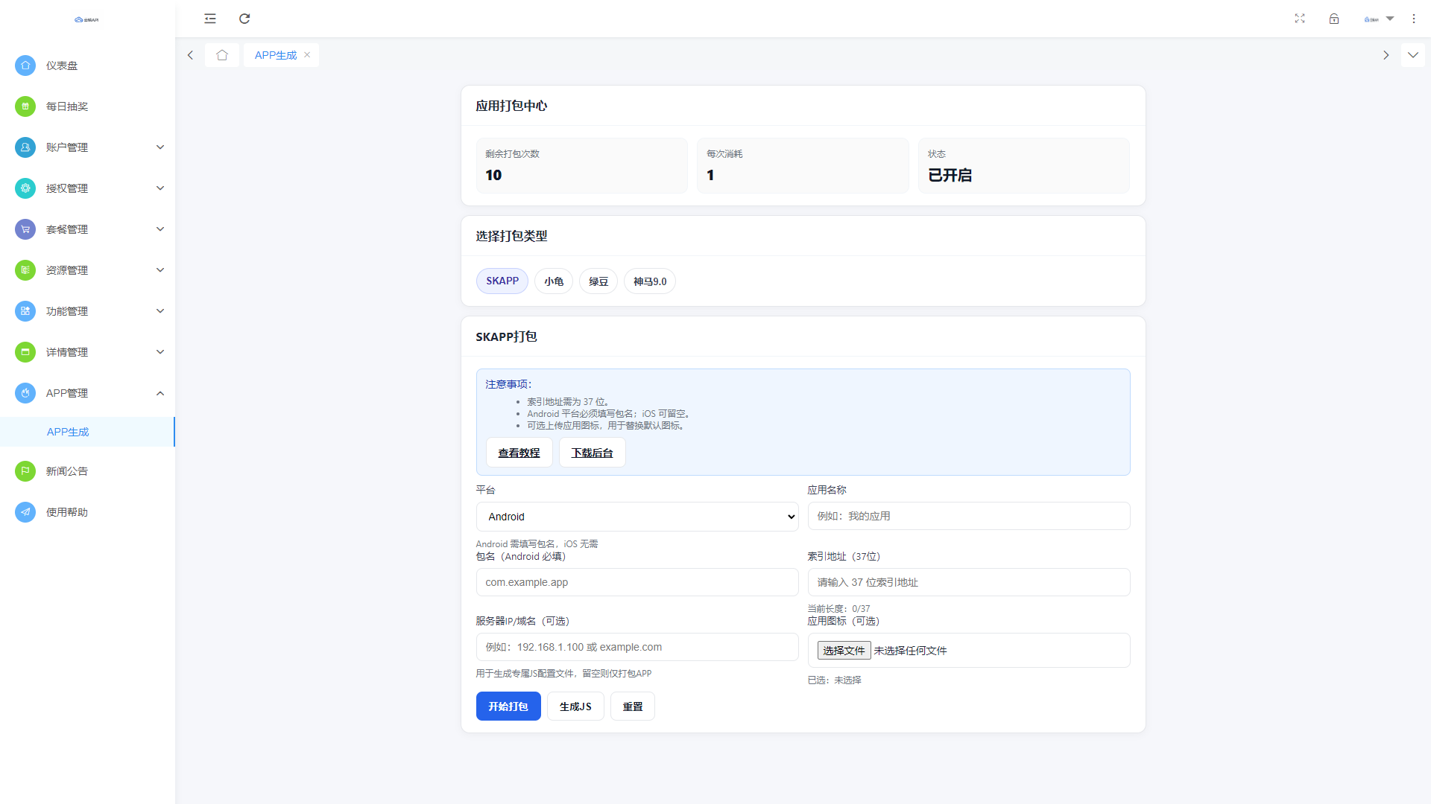This screenshot has width=1431, height=804.
Task: Click the 查看教程 link
Action: (x=519, y=453)
